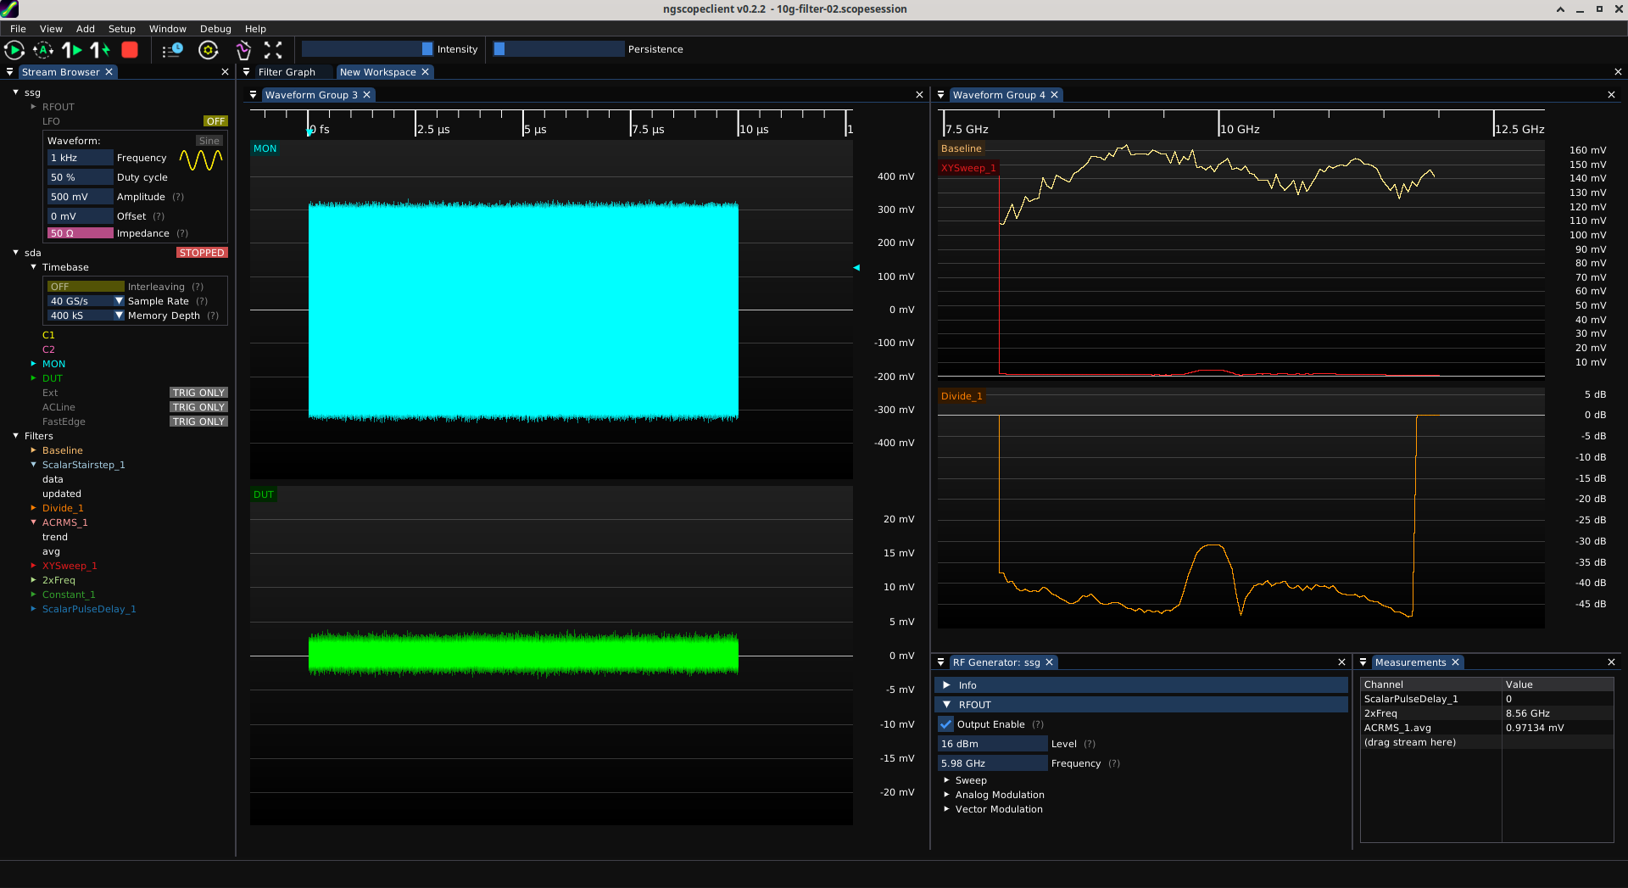The width and height of the screenshot is (1628, 888).
Task: Adjust the Persistence slider
Action: tap(559, 49)
